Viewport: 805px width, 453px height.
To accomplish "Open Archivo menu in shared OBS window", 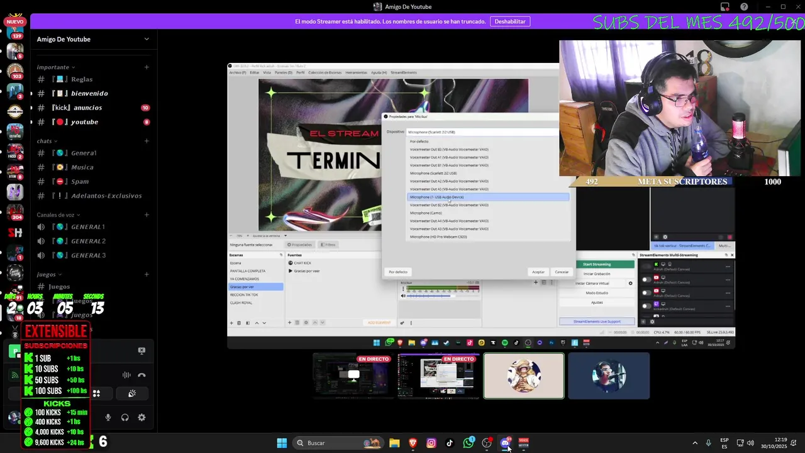I will 238,72.
